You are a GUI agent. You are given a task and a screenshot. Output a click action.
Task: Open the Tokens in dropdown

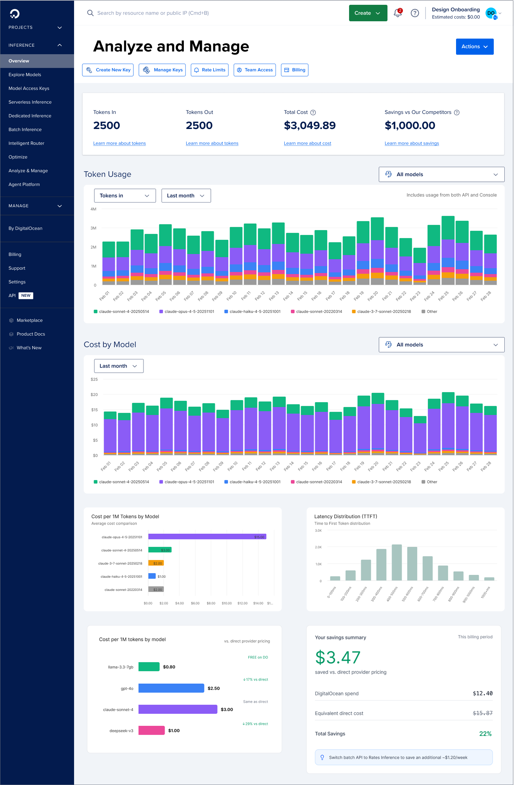[x=125, y=196]
